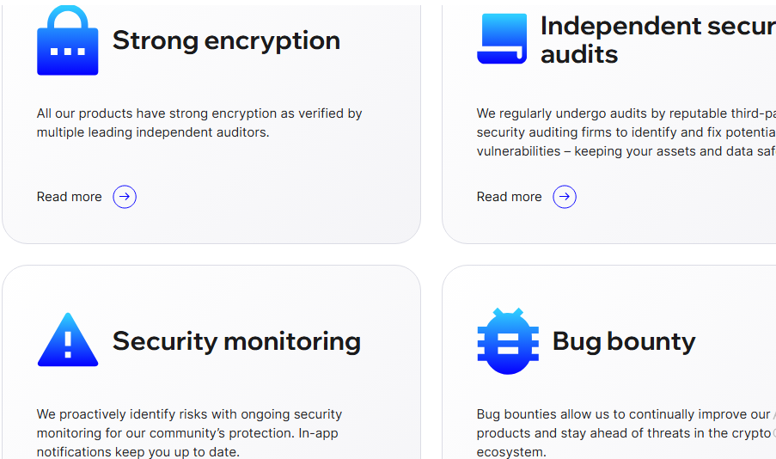Image resolution: width=776 pixels, height=459 pixels.
Task: Click the Strong encryption heading
Action: tap(226, 40)
